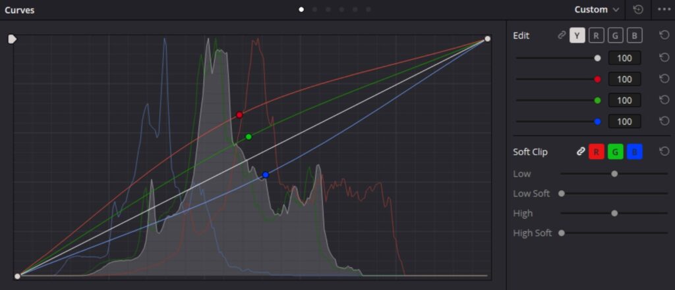Image resolution: width=675 pixels, height=290 pixels.
Task: Switch to the second curves page dot
Action: point(314,9)
